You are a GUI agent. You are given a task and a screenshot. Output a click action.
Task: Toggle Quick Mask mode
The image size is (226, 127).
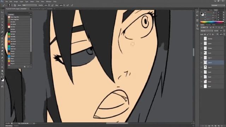pyautogui.click(x=2, y=83)
